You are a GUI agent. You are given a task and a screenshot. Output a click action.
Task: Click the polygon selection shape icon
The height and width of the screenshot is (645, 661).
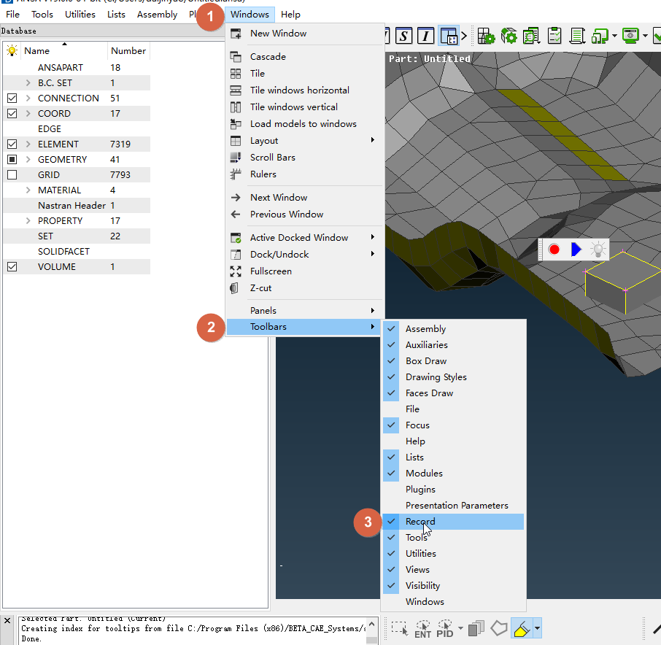coord(499,628)
